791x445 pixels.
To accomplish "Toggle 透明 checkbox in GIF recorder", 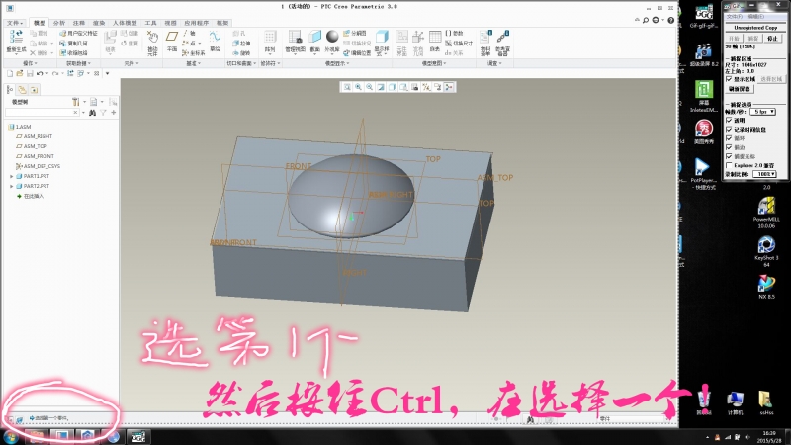I will click(x=729, y=120).
